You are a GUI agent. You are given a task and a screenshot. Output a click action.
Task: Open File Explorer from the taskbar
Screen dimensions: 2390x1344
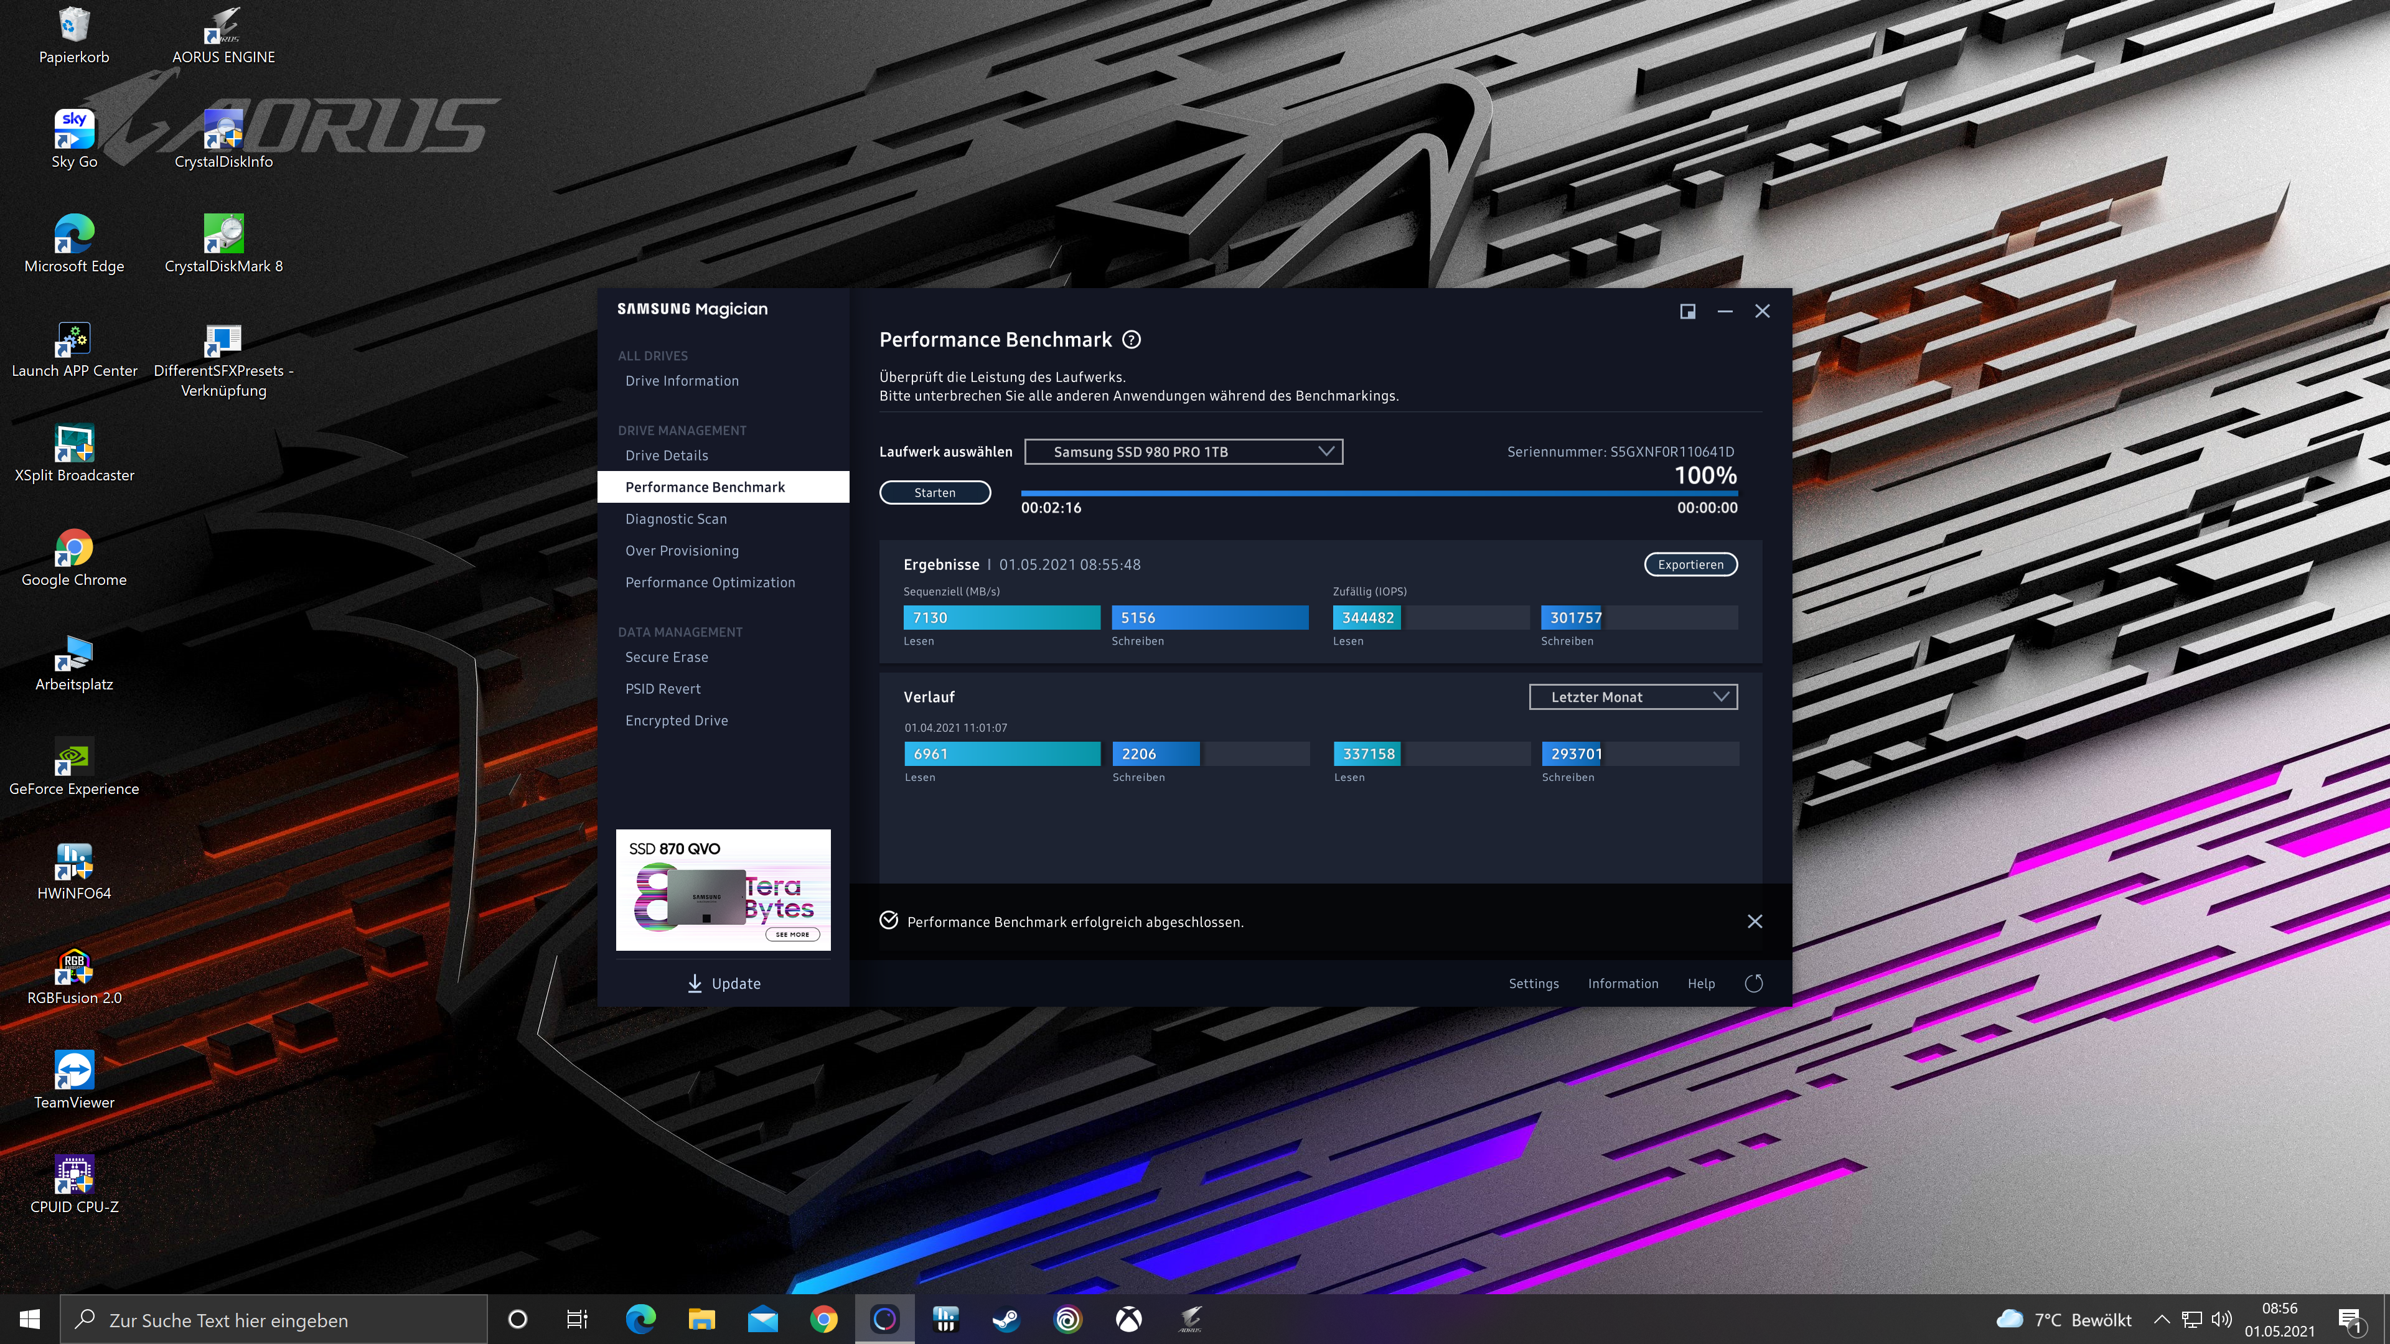point(701,1319)
